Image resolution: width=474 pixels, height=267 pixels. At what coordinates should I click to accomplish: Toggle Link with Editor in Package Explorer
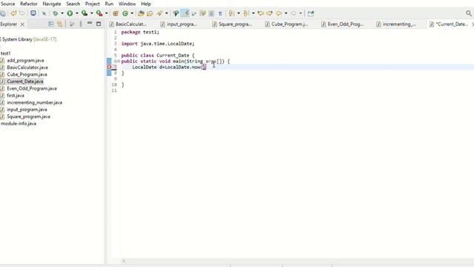(x=60, y=24)
